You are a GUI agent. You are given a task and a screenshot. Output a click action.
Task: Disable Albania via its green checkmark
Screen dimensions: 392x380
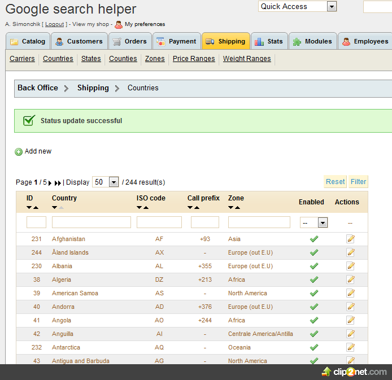[x=314, y=266]
